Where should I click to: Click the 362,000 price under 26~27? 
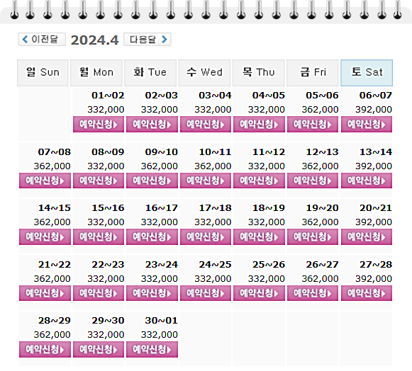pyautogui.click(x=320, y=279)
